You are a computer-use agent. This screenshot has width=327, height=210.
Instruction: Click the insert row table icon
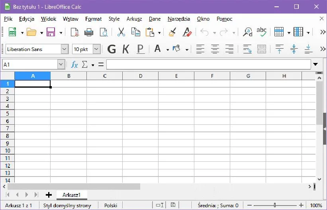click(x=279, y=32)
